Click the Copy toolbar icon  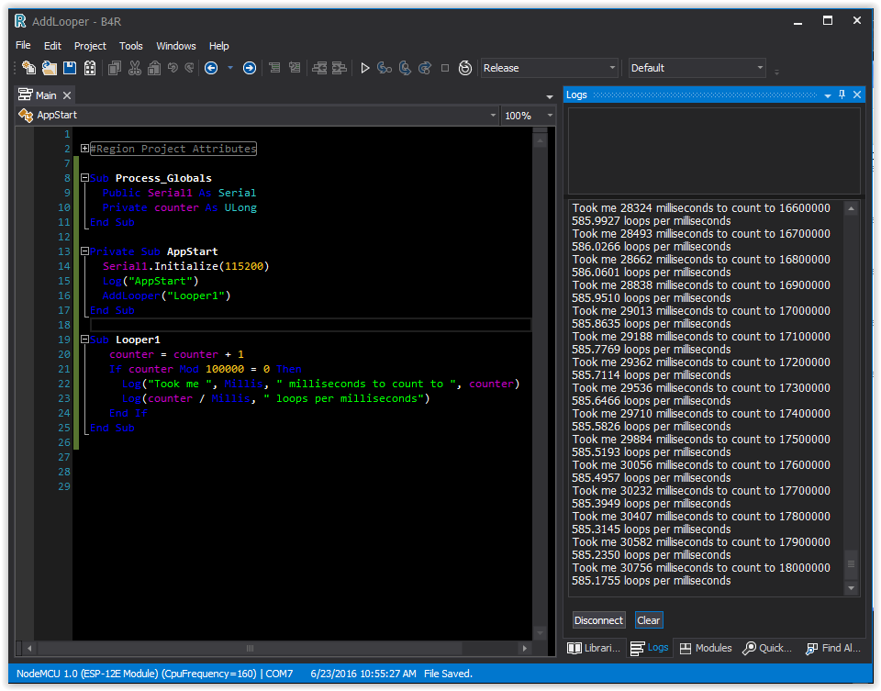pos(115,68)
